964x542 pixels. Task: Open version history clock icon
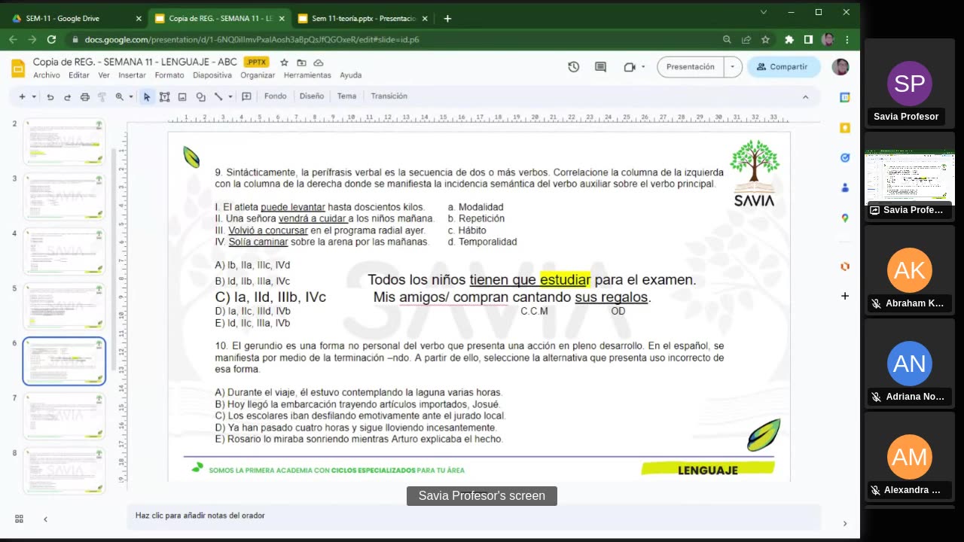pyautogui.click(x=574, y=67)
